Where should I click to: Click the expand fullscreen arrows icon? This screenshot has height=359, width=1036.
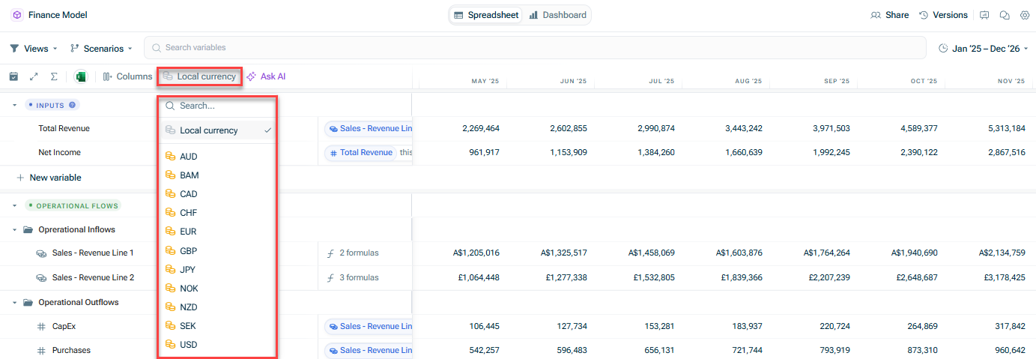[34, 76]
